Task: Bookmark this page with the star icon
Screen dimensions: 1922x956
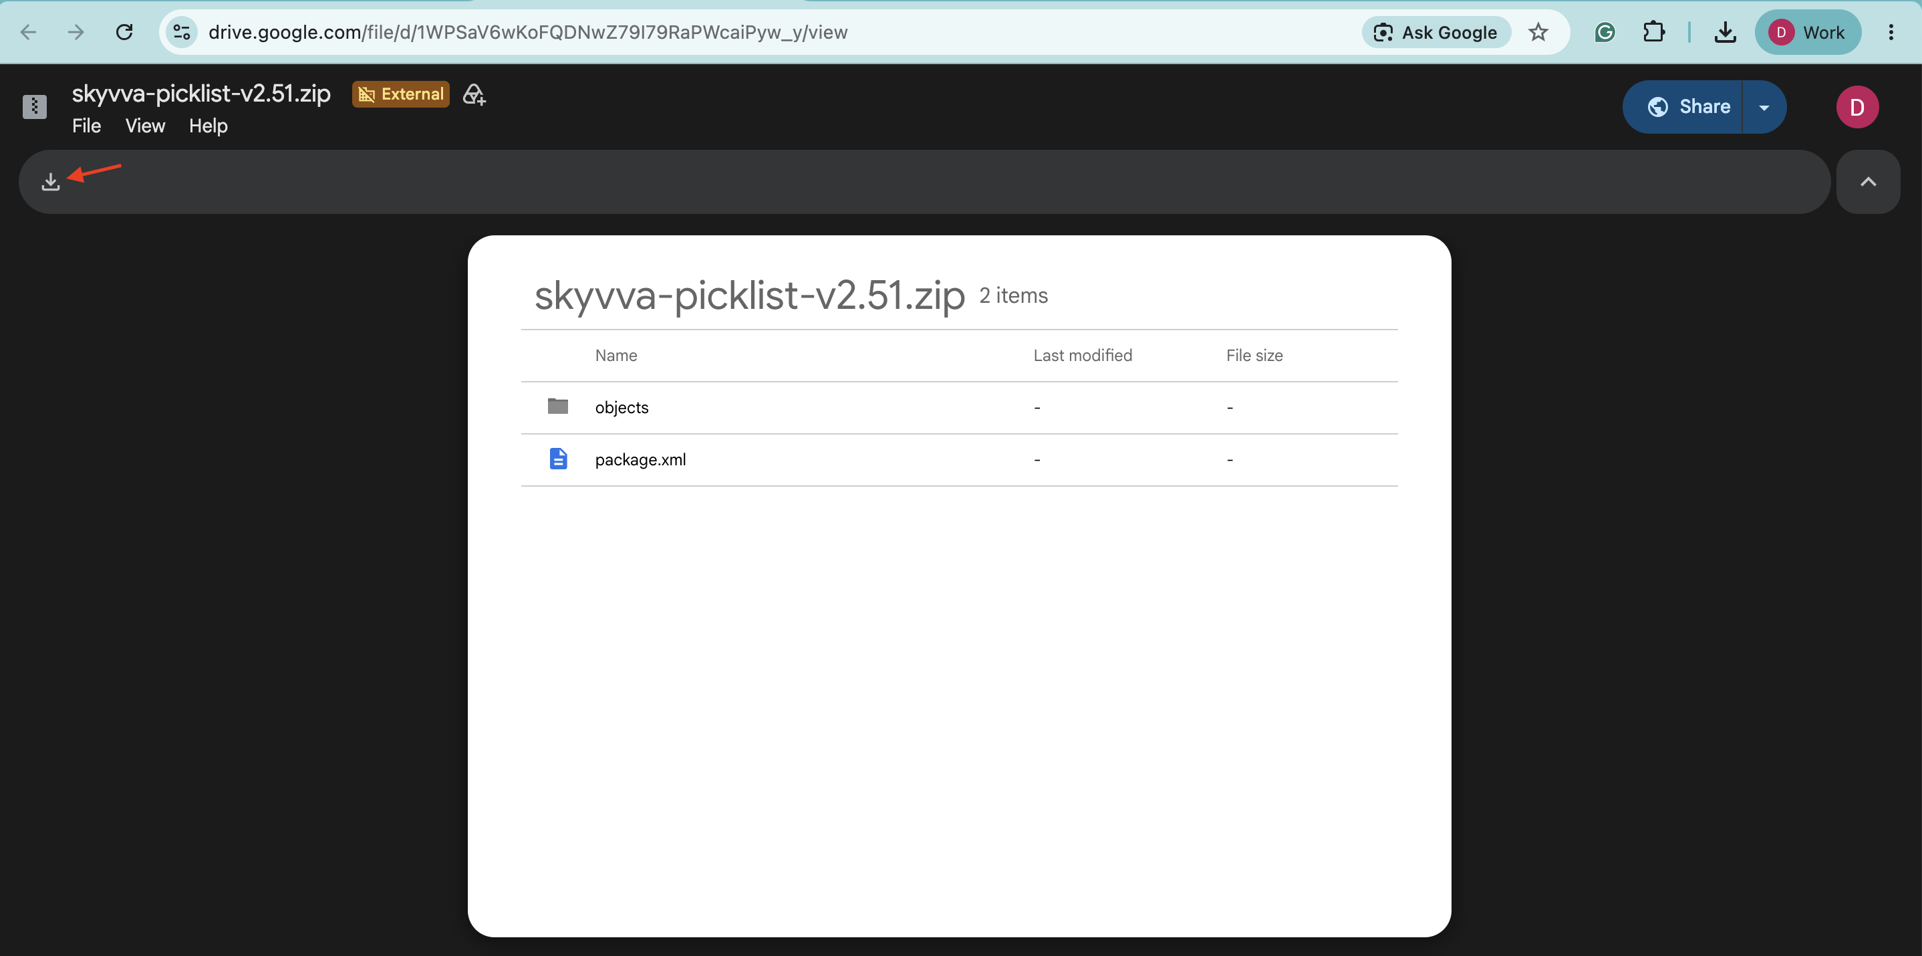Action: 1538,32
